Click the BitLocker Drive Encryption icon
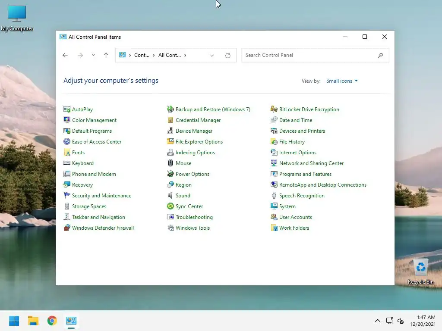This screenshot has width=442, height=331. (274, 109)
